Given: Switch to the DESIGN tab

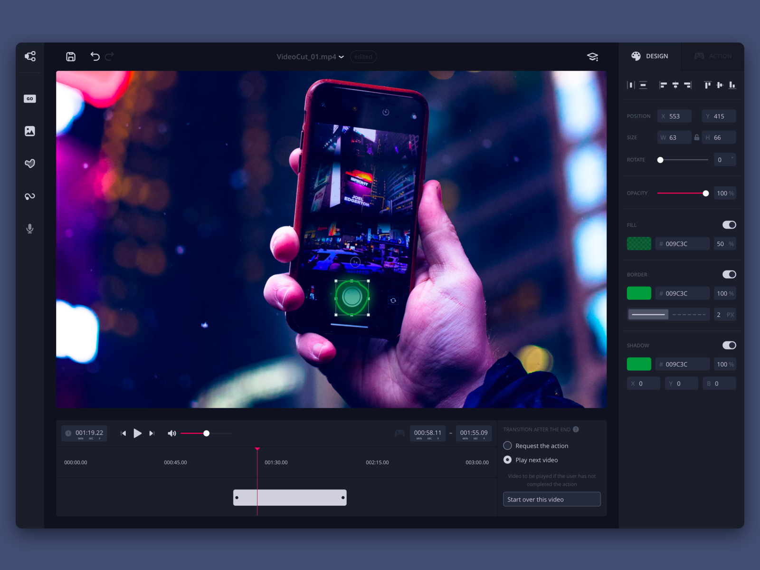Looking at the screenshot, I should pyautogui.click(x=651, y=56).
